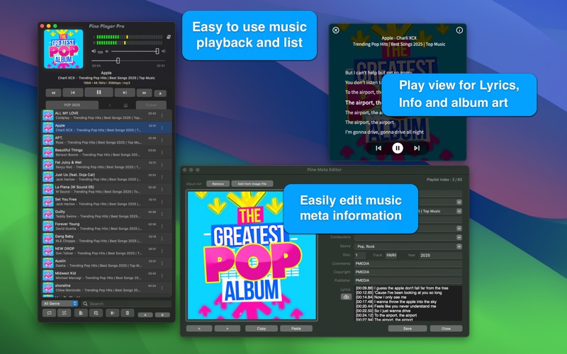Image resolution: width=567 pixels, height=354 pixels.
Task: Adjust the volume slider handle
Action: click(x=157, y=51)
